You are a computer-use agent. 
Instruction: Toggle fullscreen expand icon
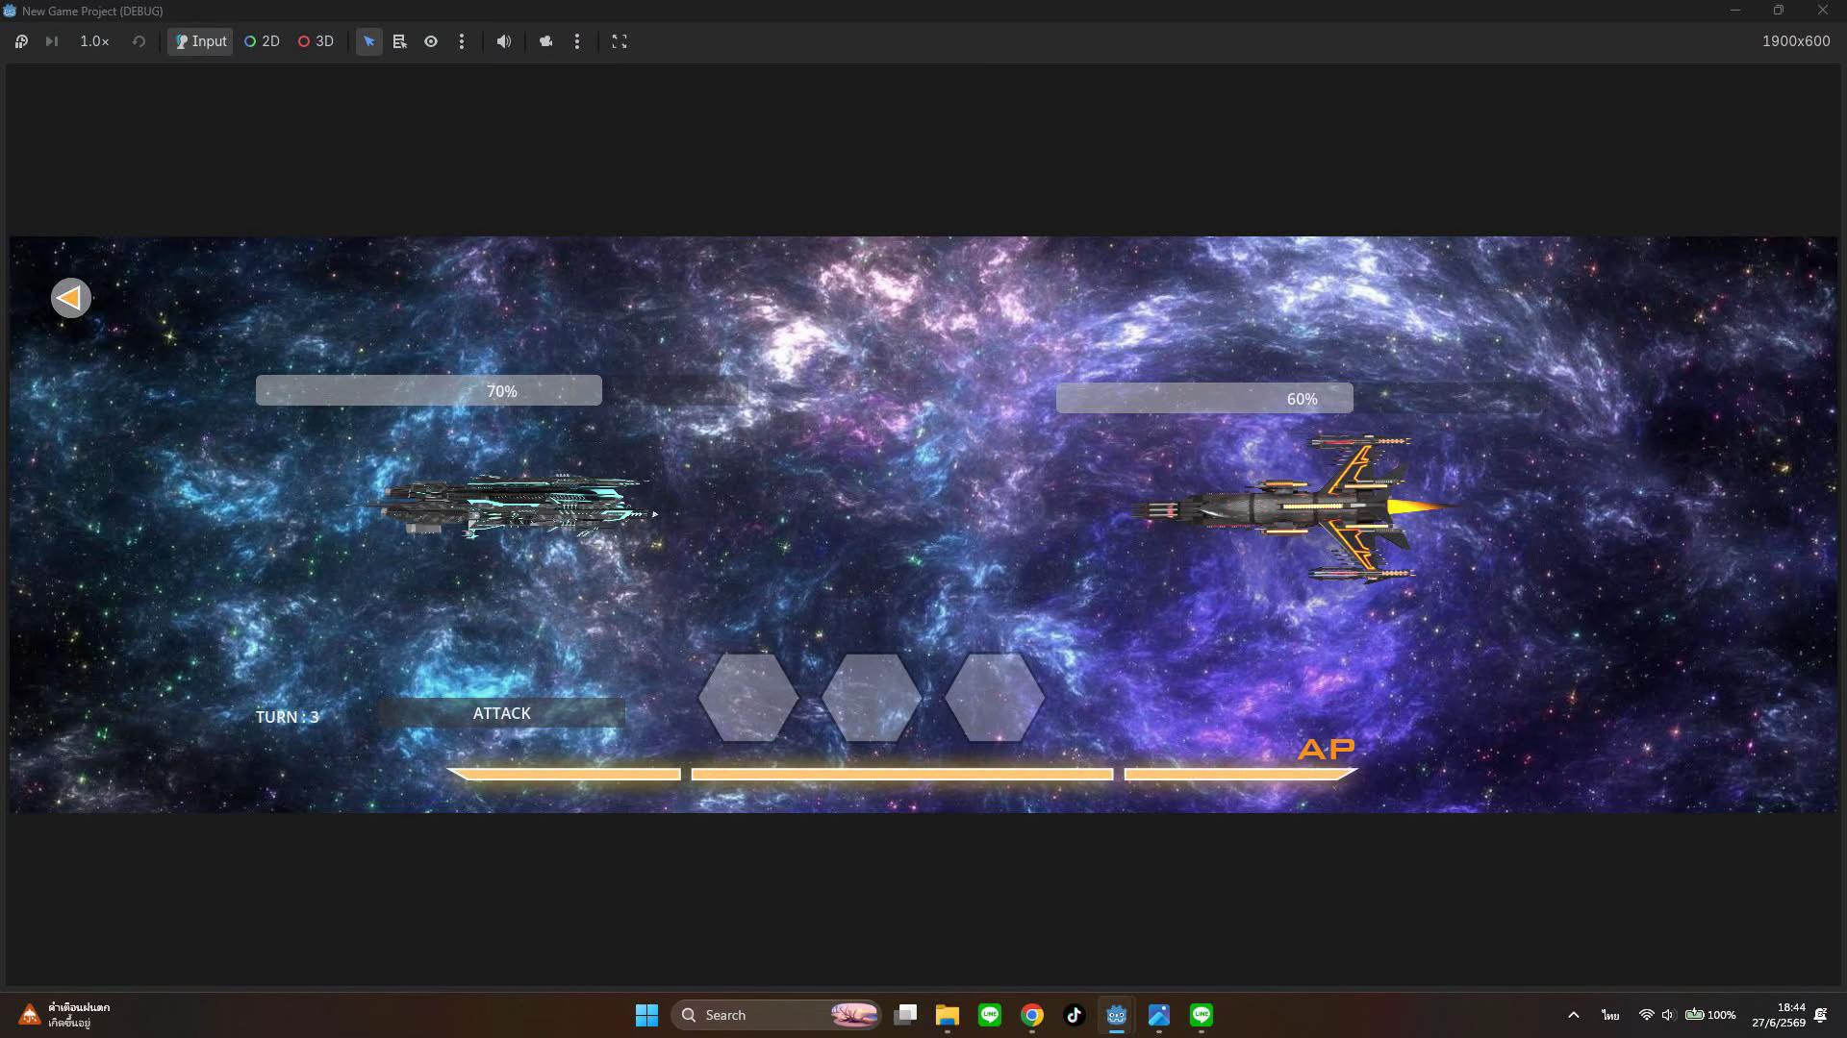point(620,41)
